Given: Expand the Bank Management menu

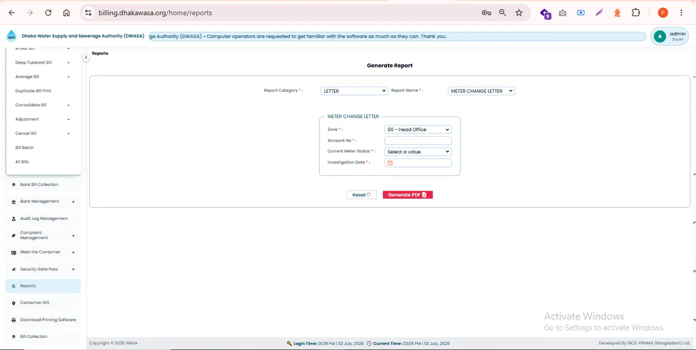Looking at the screenshot, I should coord(43,201).
